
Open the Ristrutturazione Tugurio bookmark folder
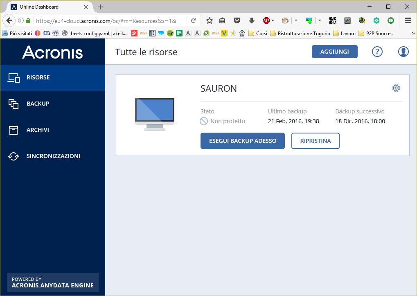tap(300, 34)
